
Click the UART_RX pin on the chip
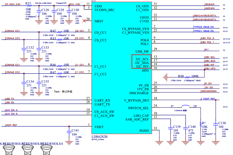pyautogui.click(x=102, y=100)
